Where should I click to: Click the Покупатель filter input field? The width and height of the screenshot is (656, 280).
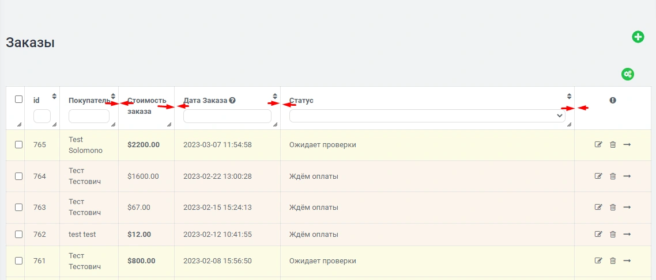(x=89, y=116)
